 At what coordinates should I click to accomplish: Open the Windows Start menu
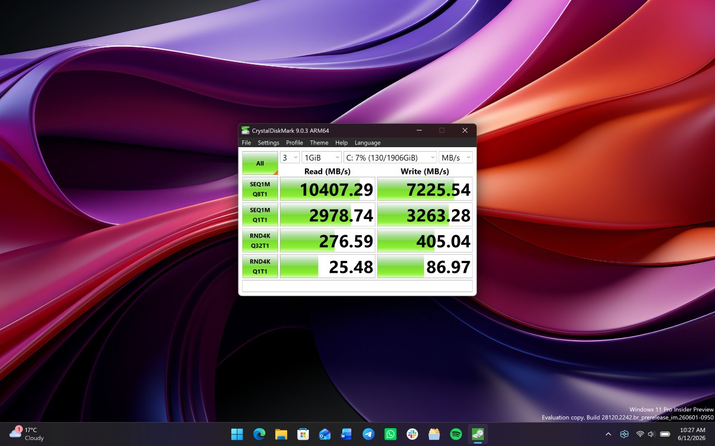[237, 434]
